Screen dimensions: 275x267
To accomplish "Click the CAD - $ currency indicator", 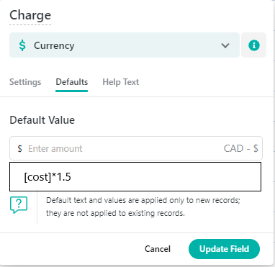I will pos(240,148).
